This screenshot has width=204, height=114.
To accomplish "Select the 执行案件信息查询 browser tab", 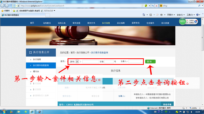I will (x=23, y=15).
